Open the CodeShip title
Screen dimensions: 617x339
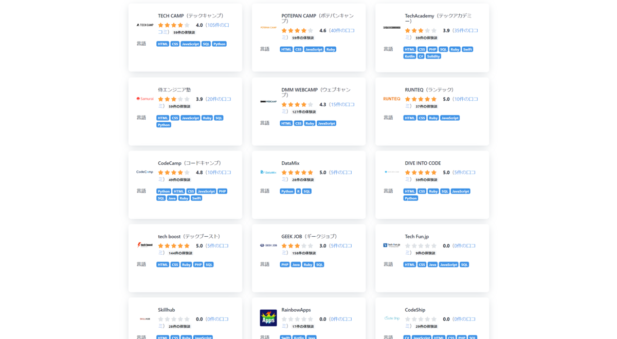415,310
